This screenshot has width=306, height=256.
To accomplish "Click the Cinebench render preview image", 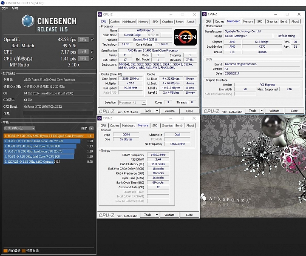I will tap(253, 166).
